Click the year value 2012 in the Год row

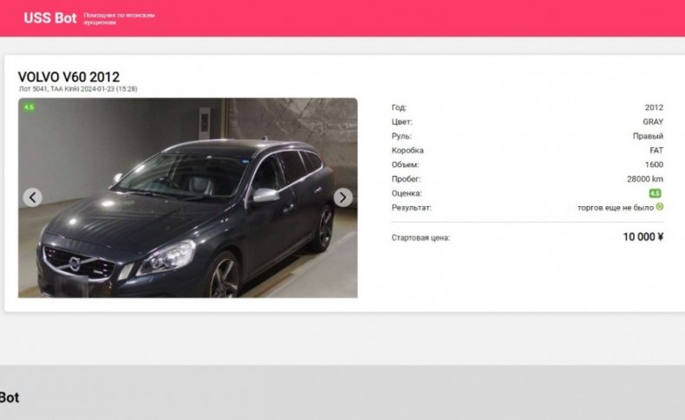[654, 107]
